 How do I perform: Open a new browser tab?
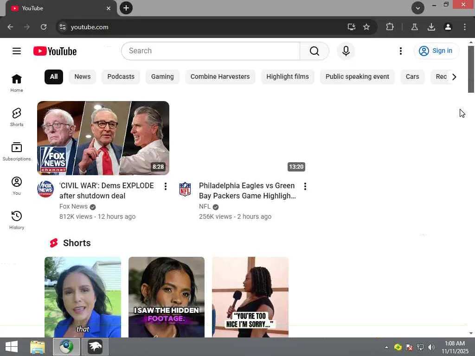pos(126,8)
